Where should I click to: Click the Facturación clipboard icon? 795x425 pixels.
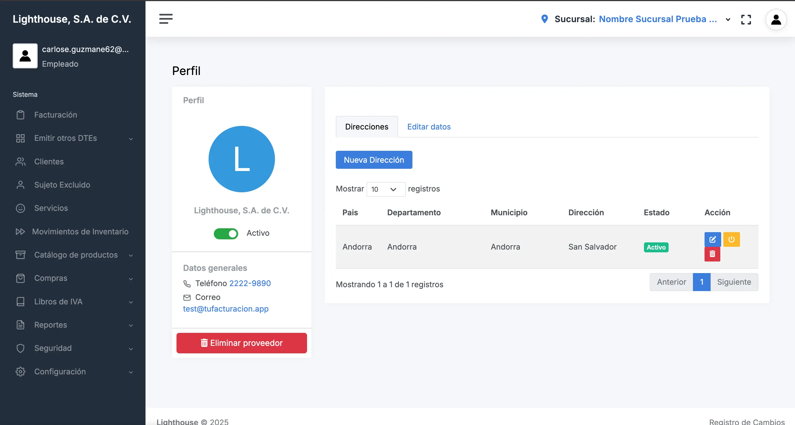point(20,115)
